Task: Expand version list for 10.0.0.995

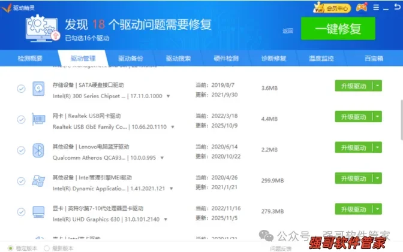Action: 162,158
